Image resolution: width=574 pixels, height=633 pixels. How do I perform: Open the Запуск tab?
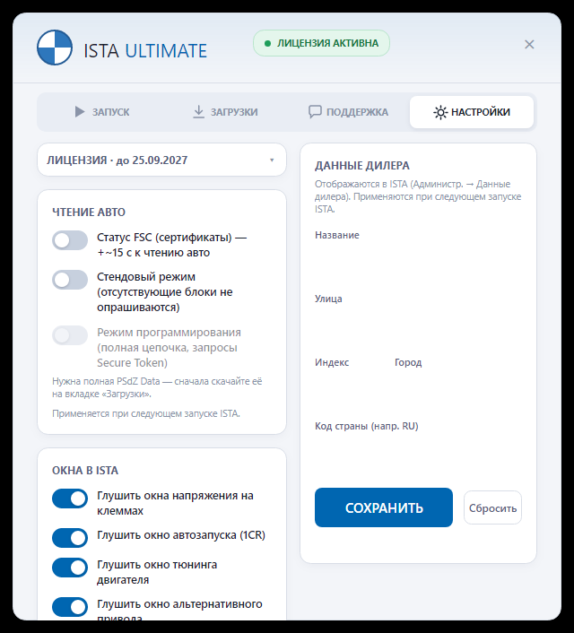tap(101, 112)
